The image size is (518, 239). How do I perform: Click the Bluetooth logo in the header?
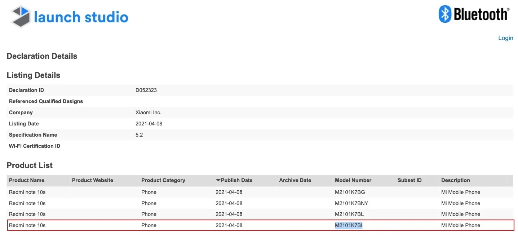pos(473,15)
